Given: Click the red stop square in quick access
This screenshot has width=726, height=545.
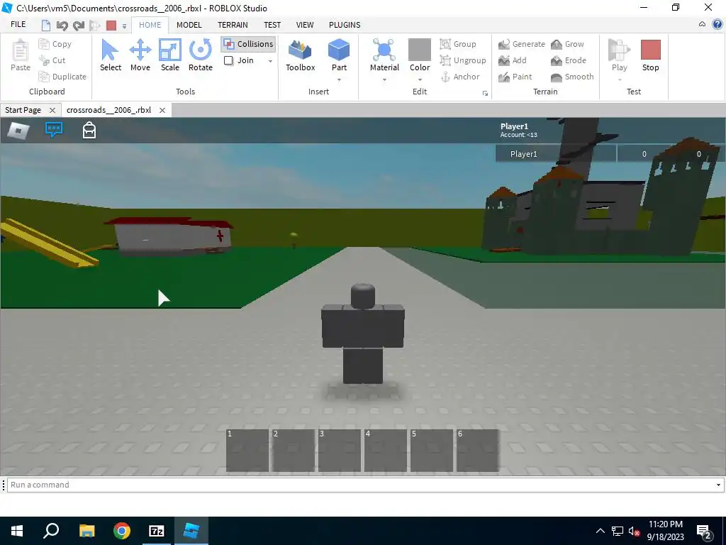Looking at the screenshot, I should click(111, 25).
